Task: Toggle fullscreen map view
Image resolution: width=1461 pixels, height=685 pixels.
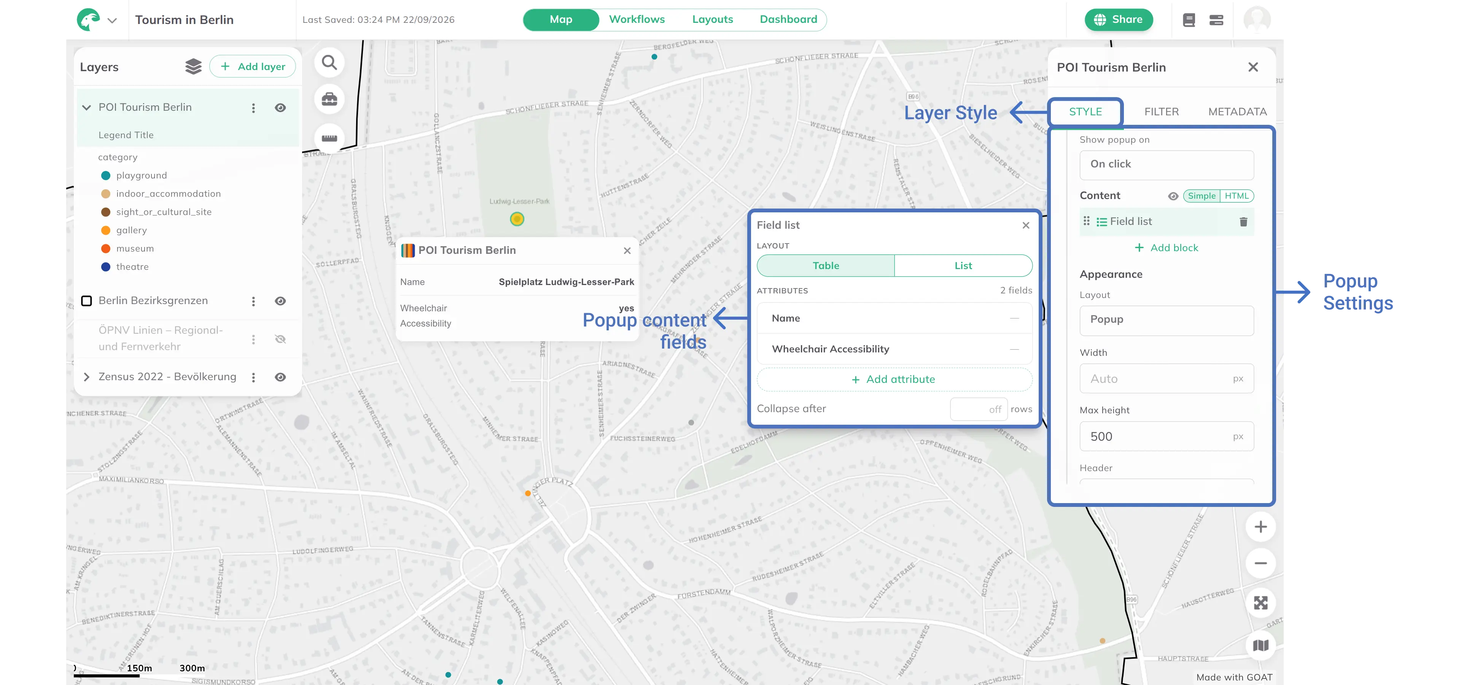Action: pos(1260,603)
